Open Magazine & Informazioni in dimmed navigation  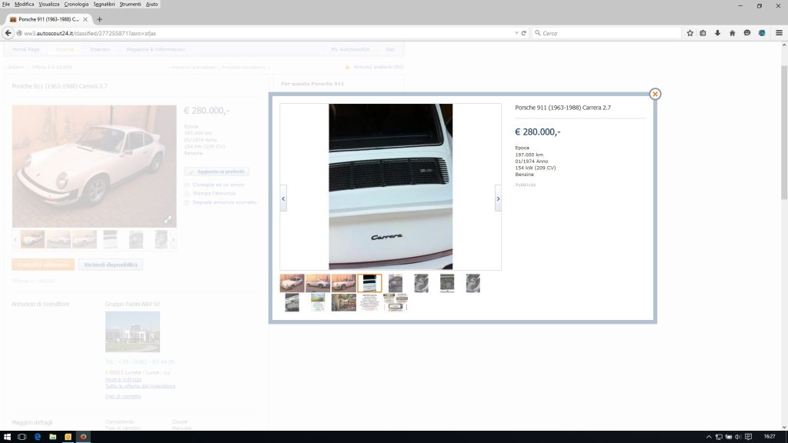155,49
